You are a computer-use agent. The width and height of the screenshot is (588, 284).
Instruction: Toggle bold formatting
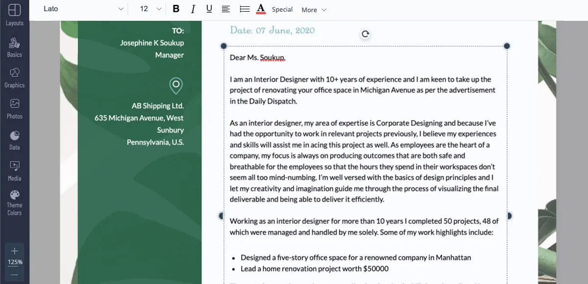pyautogui.click(x=176, y=9)
